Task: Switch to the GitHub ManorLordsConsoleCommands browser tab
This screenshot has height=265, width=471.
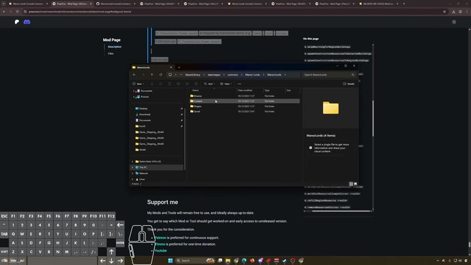Action: (115, 4)
